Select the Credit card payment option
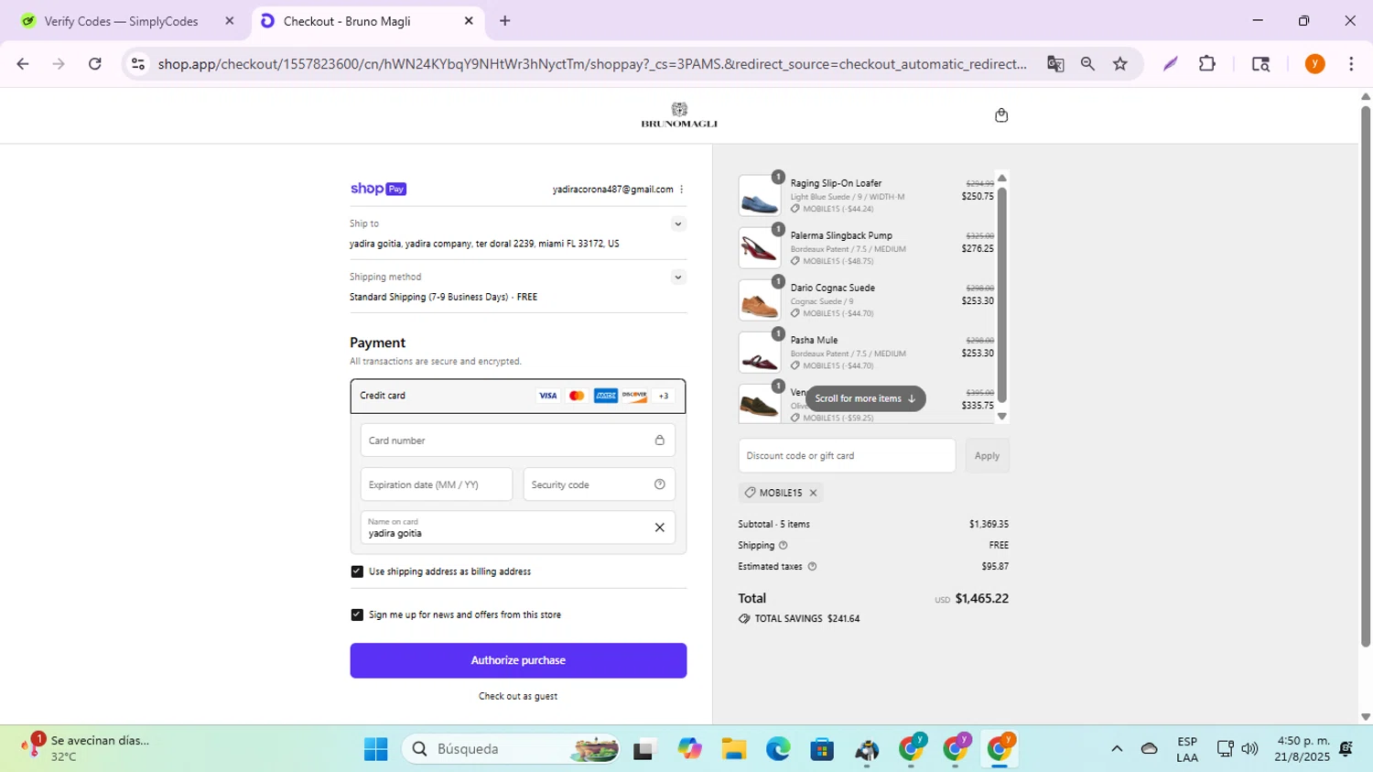This screenshot has height=772, width=1373. (x=518, y=396)
